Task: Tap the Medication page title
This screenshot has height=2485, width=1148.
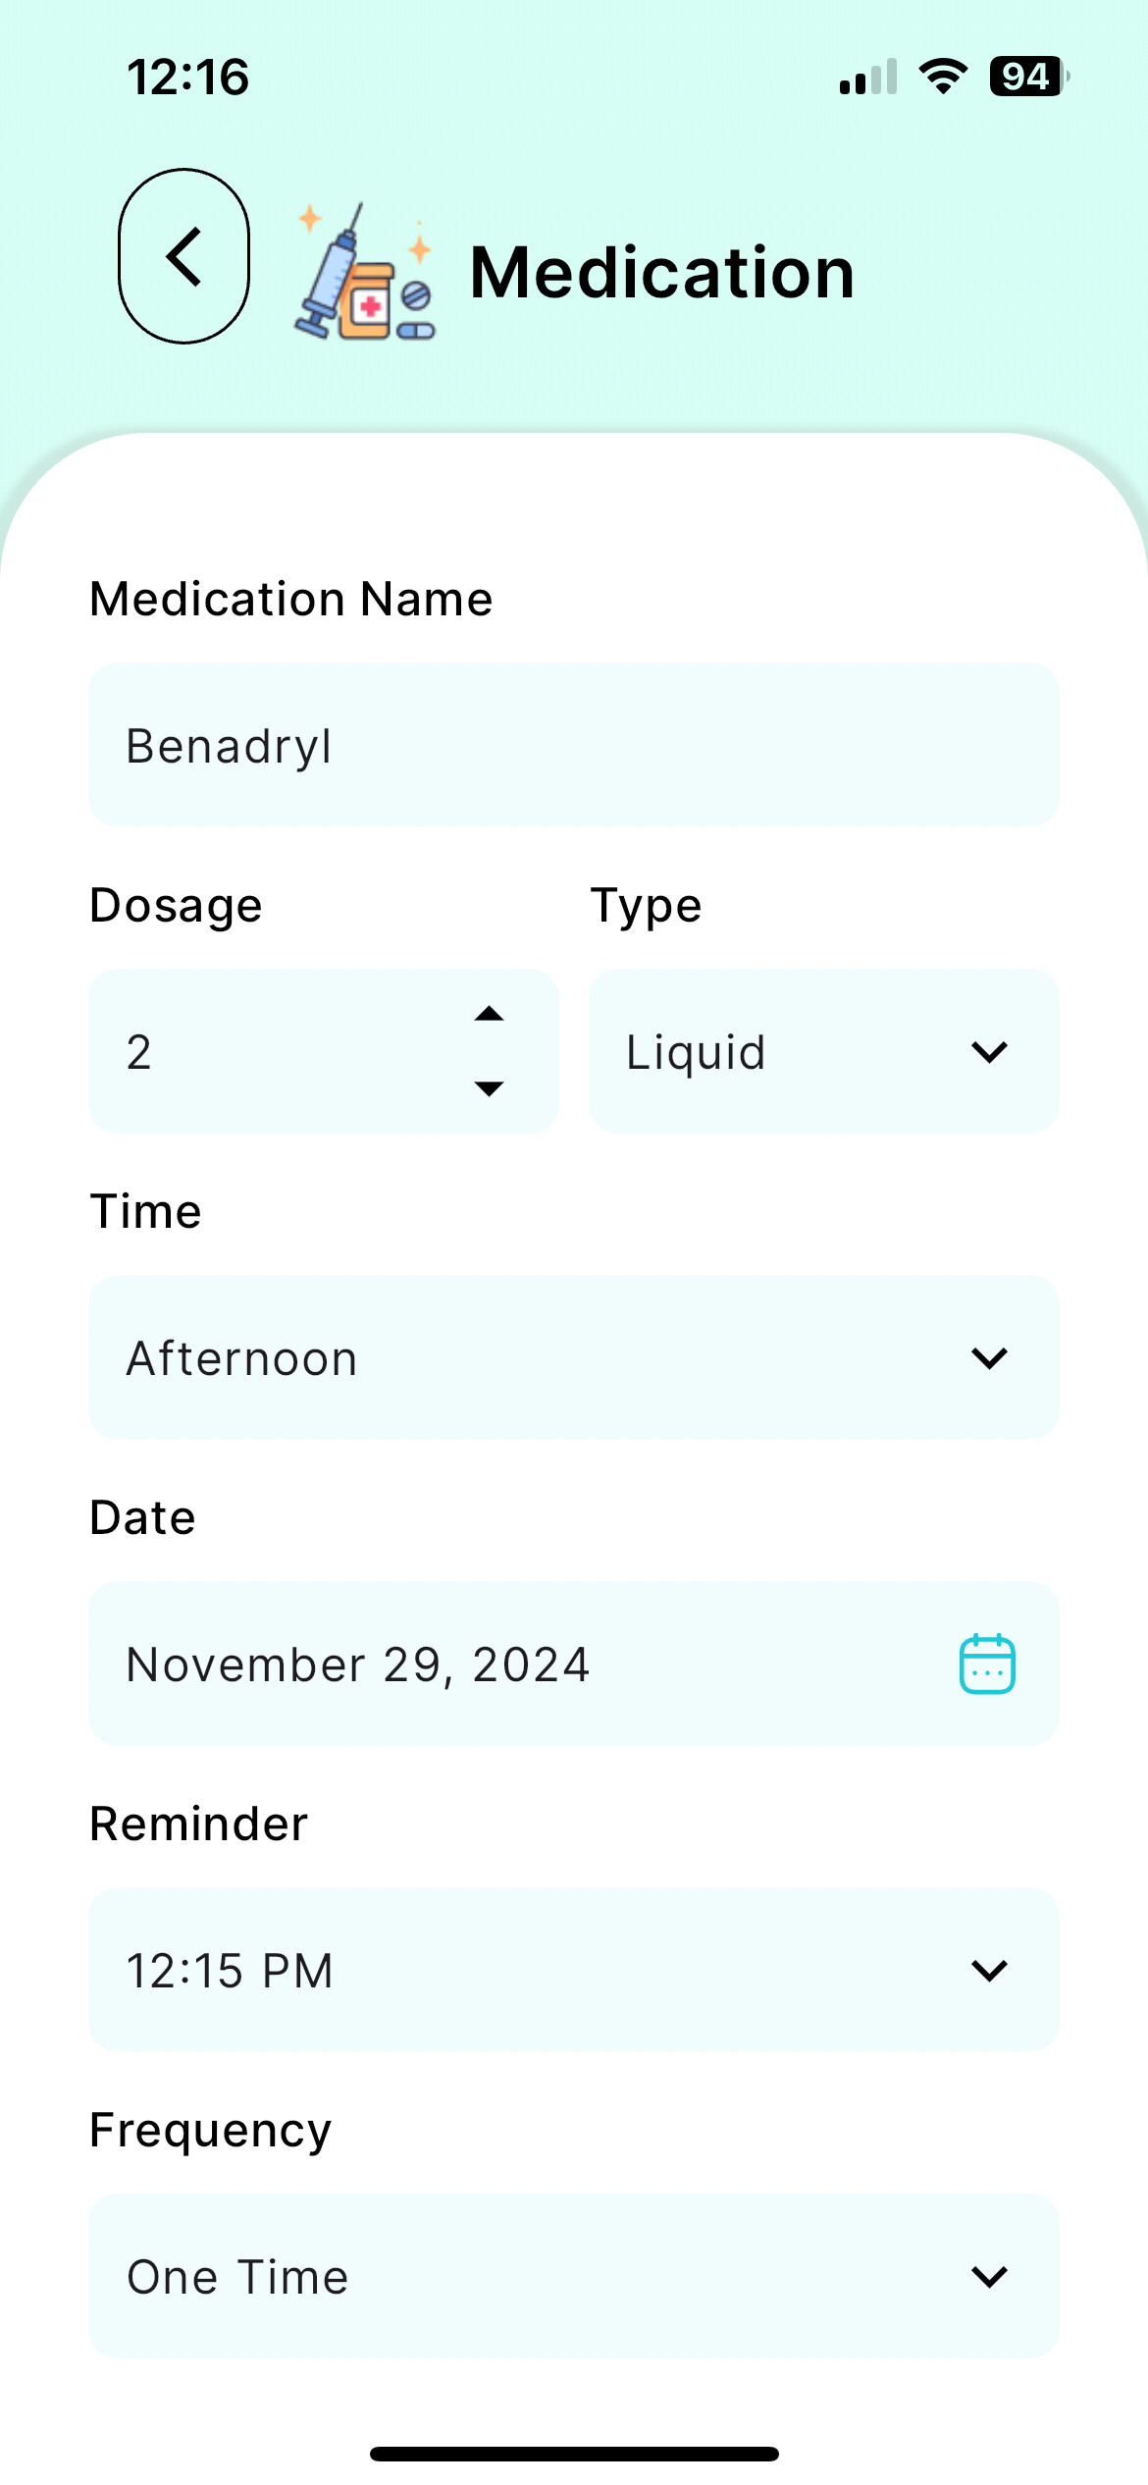Action: [662, 272]
